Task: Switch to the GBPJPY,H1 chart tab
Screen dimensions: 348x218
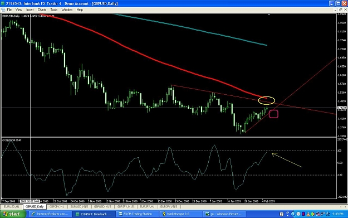Action: pos(57,207)
